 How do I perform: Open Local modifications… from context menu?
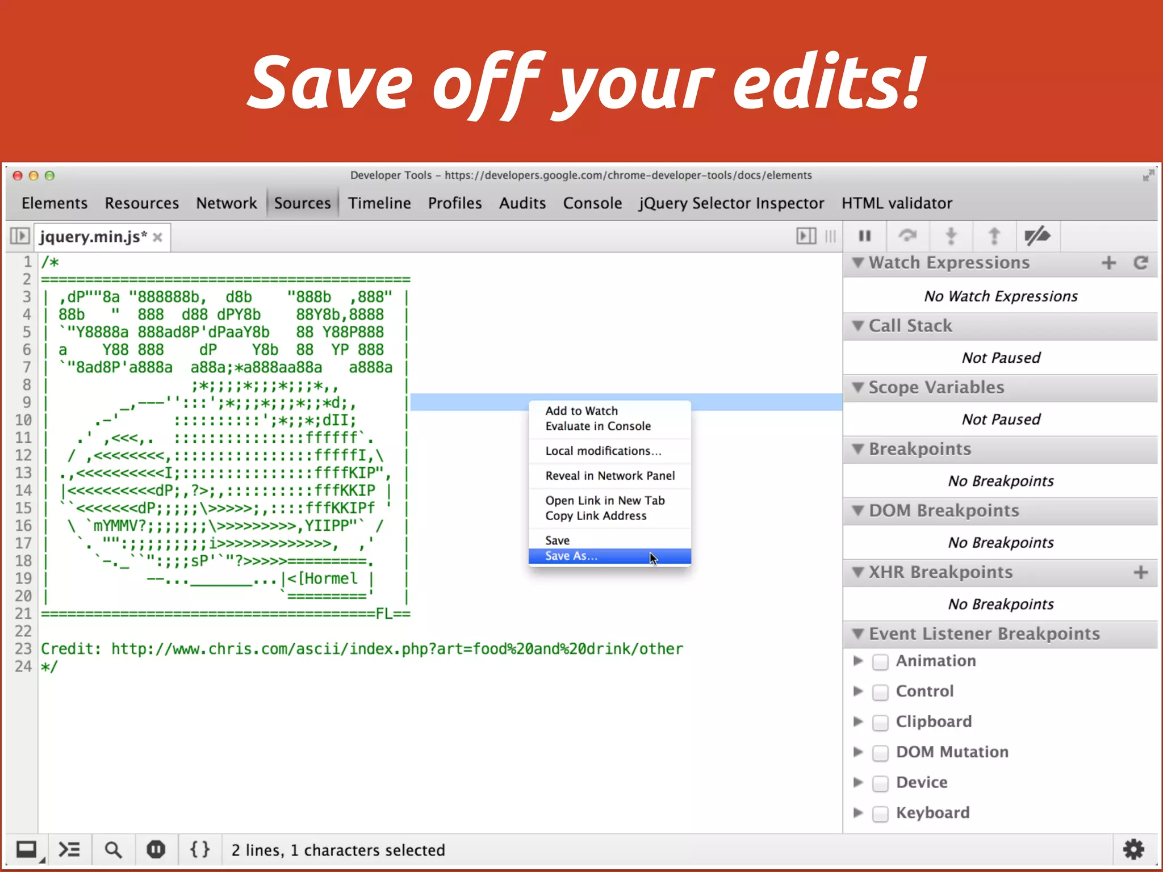[x=610, y=451]
